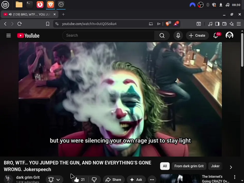Click the page vertical scrollbar thumb
This screenshot has height=183, width=244.
click(x=242, y=50)
